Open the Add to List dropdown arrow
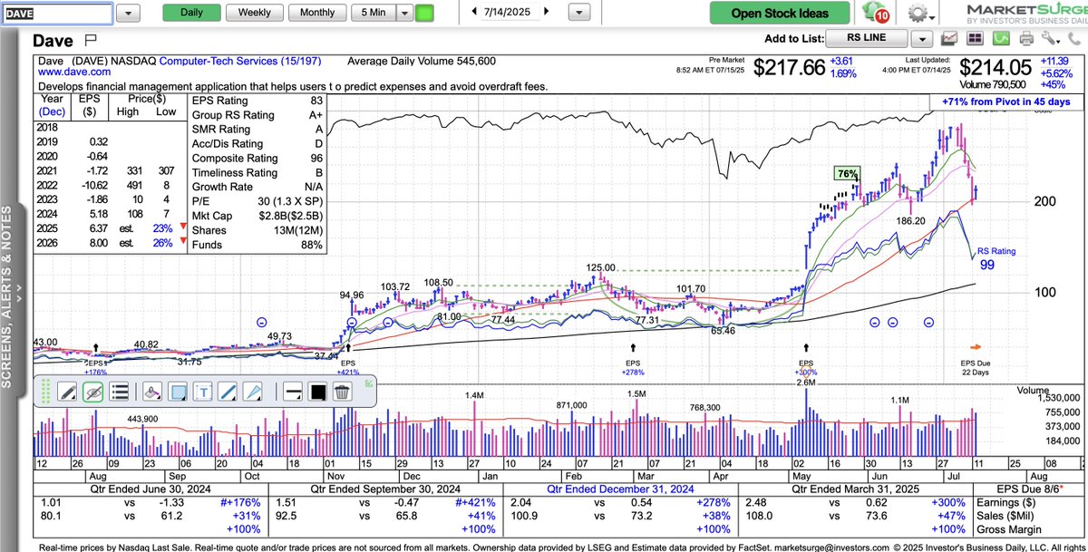 pos(923,39)
